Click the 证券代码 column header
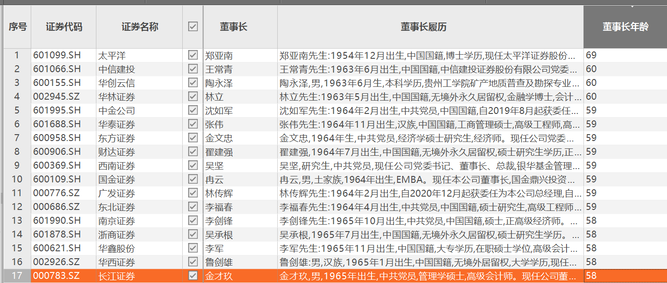This screenshot has height=283, width=667. tap(64, 27)
